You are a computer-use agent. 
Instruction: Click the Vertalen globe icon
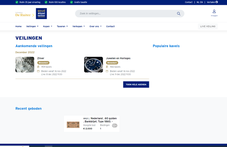click(x=216, y=2)
